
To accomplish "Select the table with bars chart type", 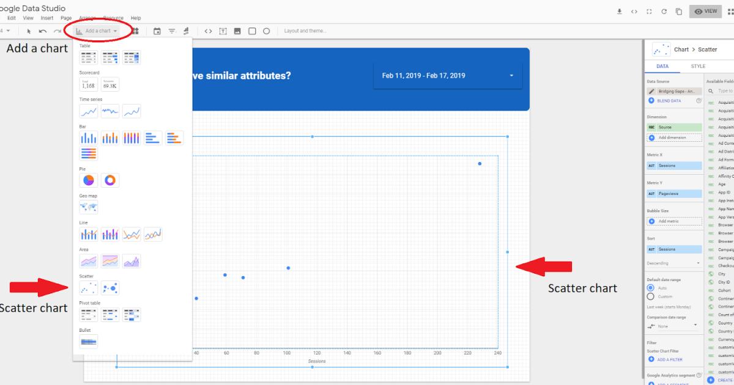I will (110, 57).
